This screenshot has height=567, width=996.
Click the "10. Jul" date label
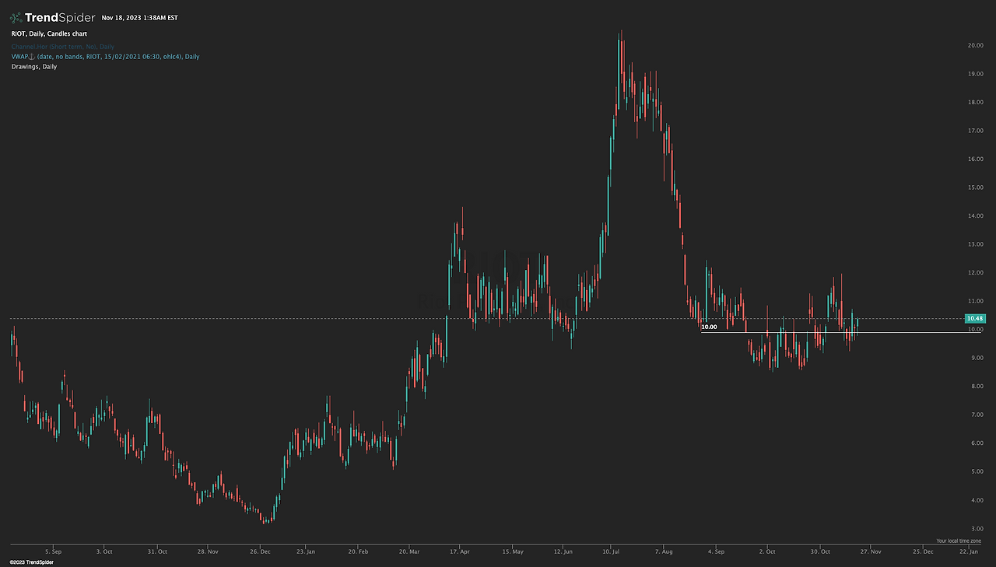611,551
